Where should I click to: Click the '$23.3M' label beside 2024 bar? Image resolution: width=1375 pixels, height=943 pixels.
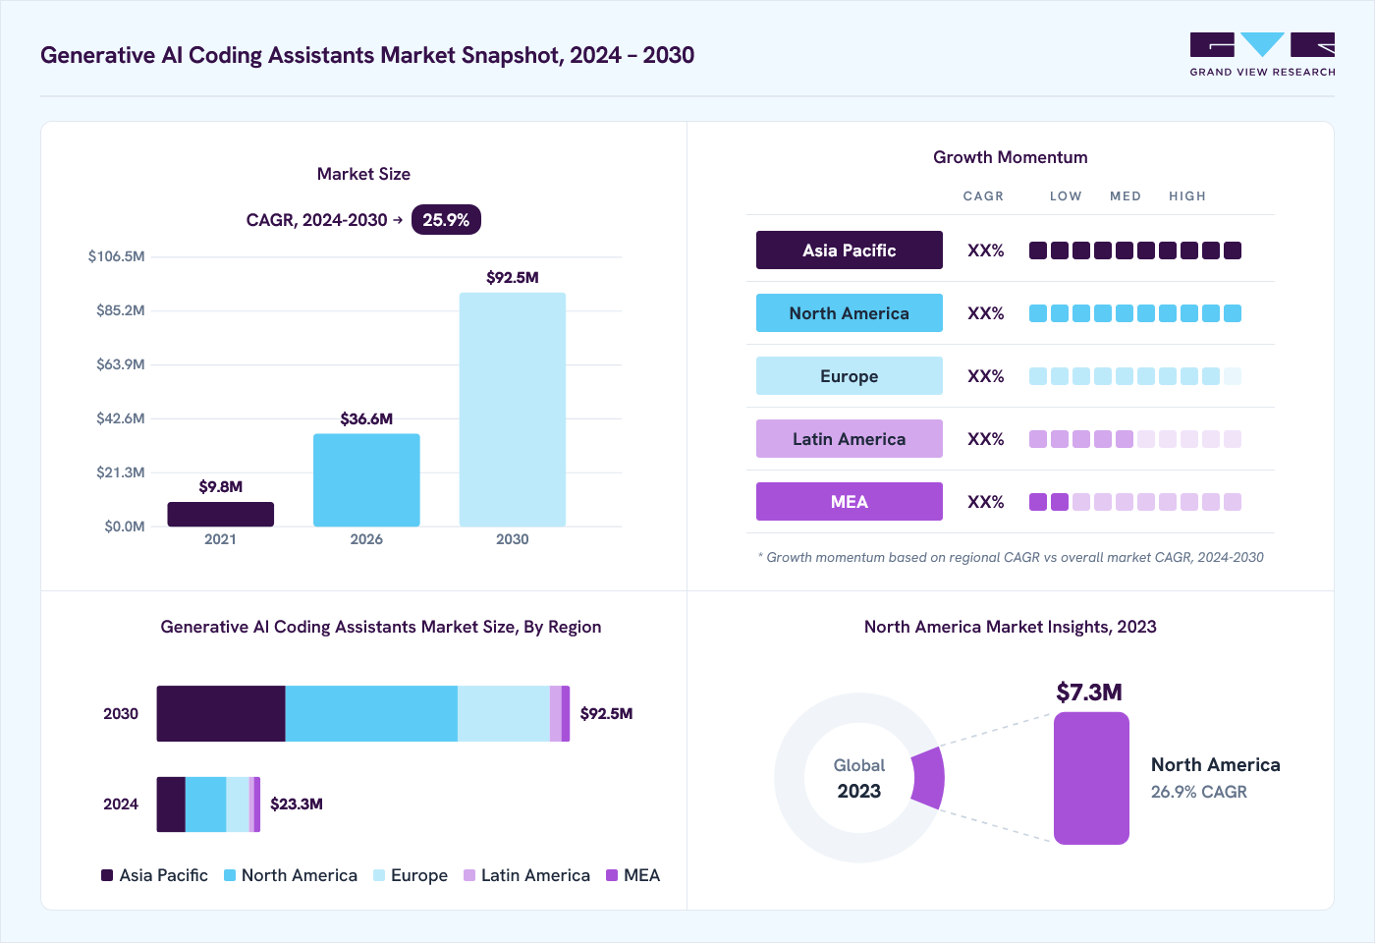tap(297, 804)
